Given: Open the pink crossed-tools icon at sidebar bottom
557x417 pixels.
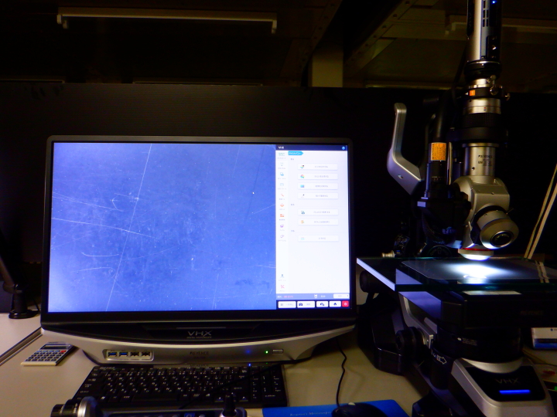Looking at the screenshot, I should [x=282, y=286].
